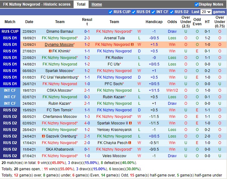Switch to the Home tab
This screenshot has width=227, height=179.
coord(97,4)
